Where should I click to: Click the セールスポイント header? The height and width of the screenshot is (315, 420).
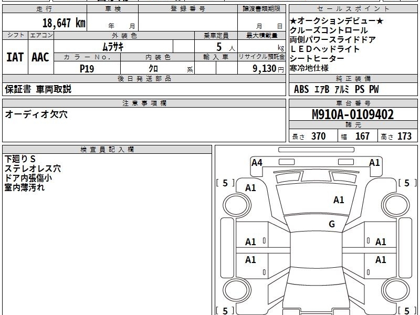(353, 9)
